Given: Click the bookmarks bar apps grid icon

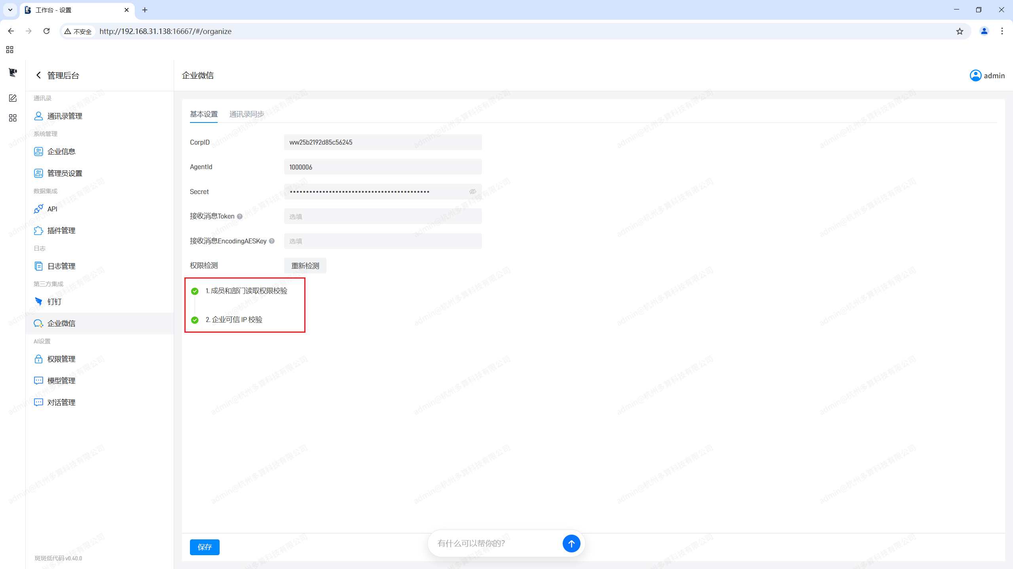Looking at the screenshot, I should 10,50.
